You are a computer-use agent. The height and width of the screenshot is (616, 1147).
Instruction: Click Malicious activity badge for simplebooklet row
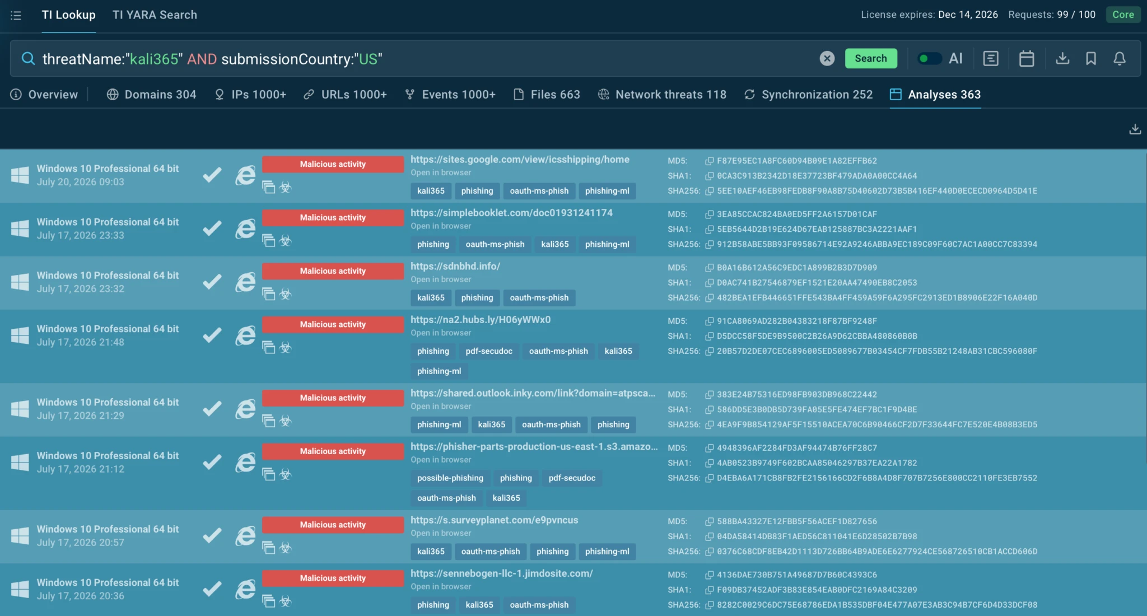tap(333, 217)
